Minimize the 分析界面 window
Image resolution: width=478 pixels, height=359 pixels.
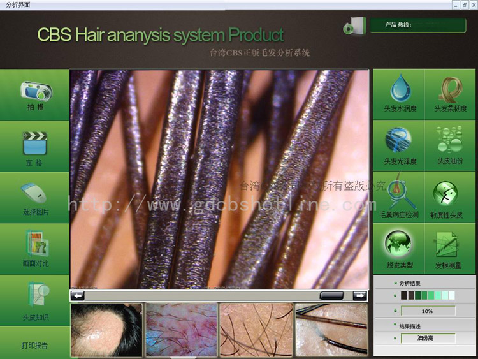[x=456, y=5]
